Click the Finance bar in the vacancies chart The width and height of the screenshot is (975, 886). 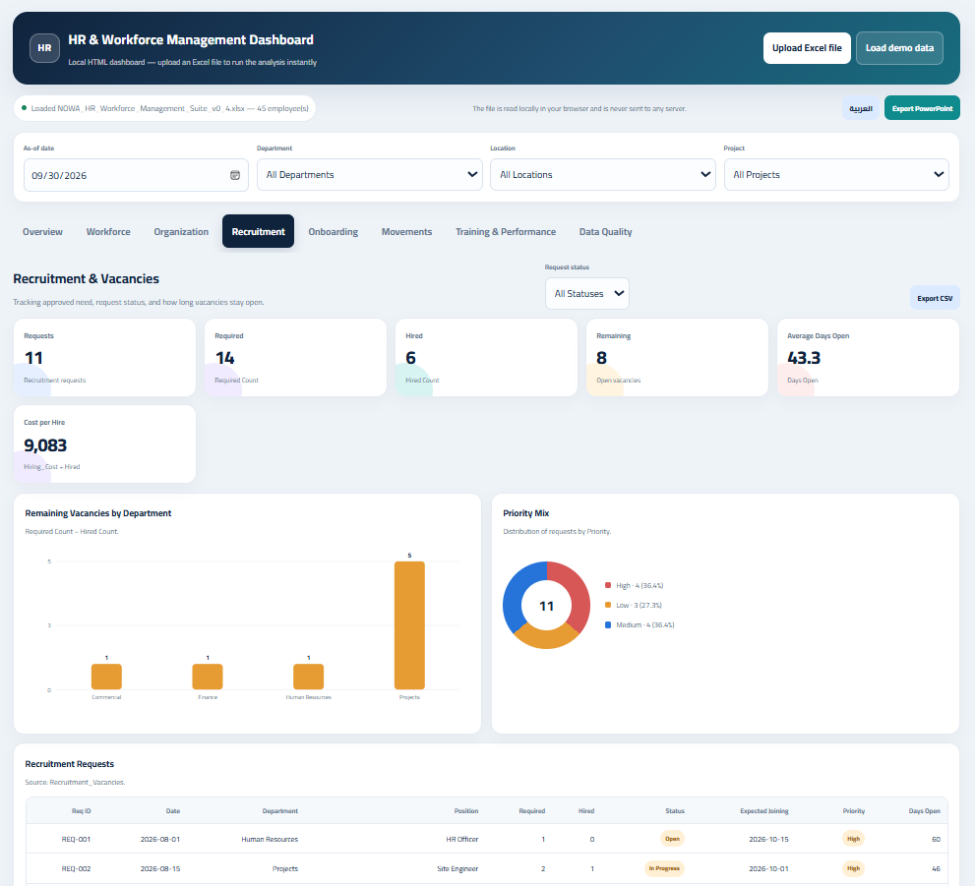click(x=208, y=677)
